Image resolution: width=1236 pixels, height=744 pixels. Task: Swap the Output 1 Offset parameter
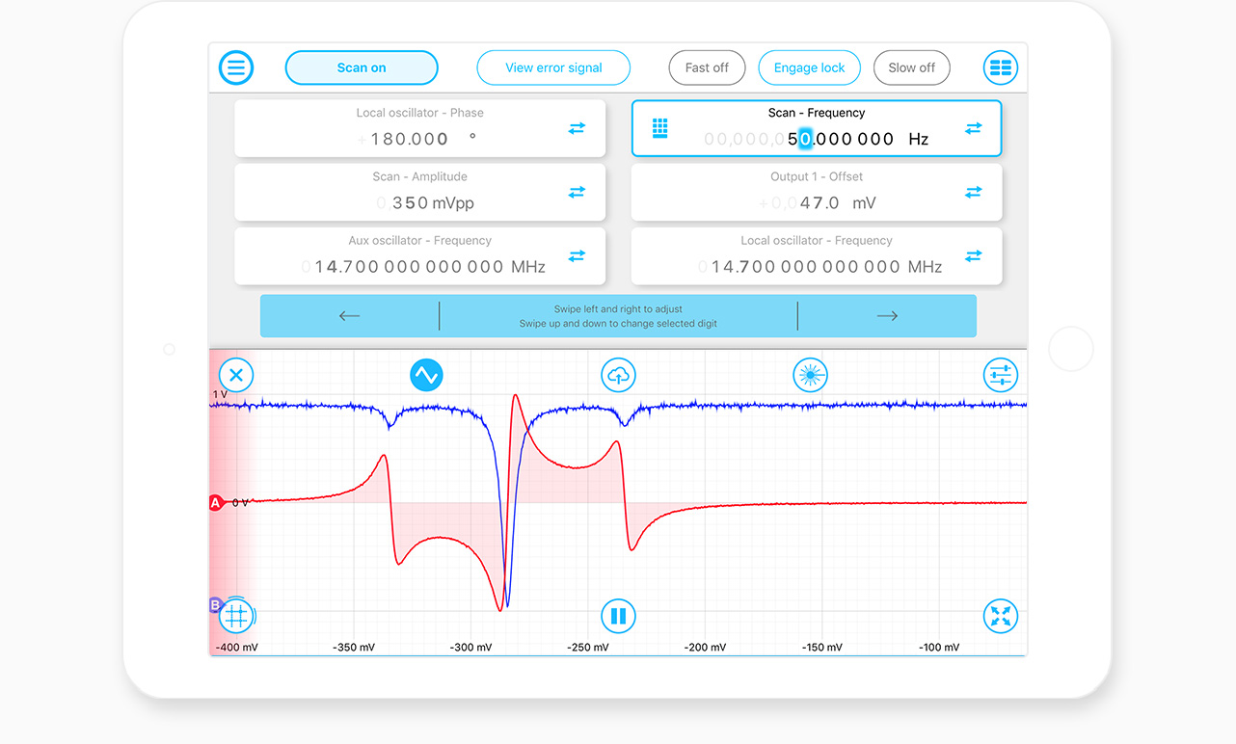974,193
